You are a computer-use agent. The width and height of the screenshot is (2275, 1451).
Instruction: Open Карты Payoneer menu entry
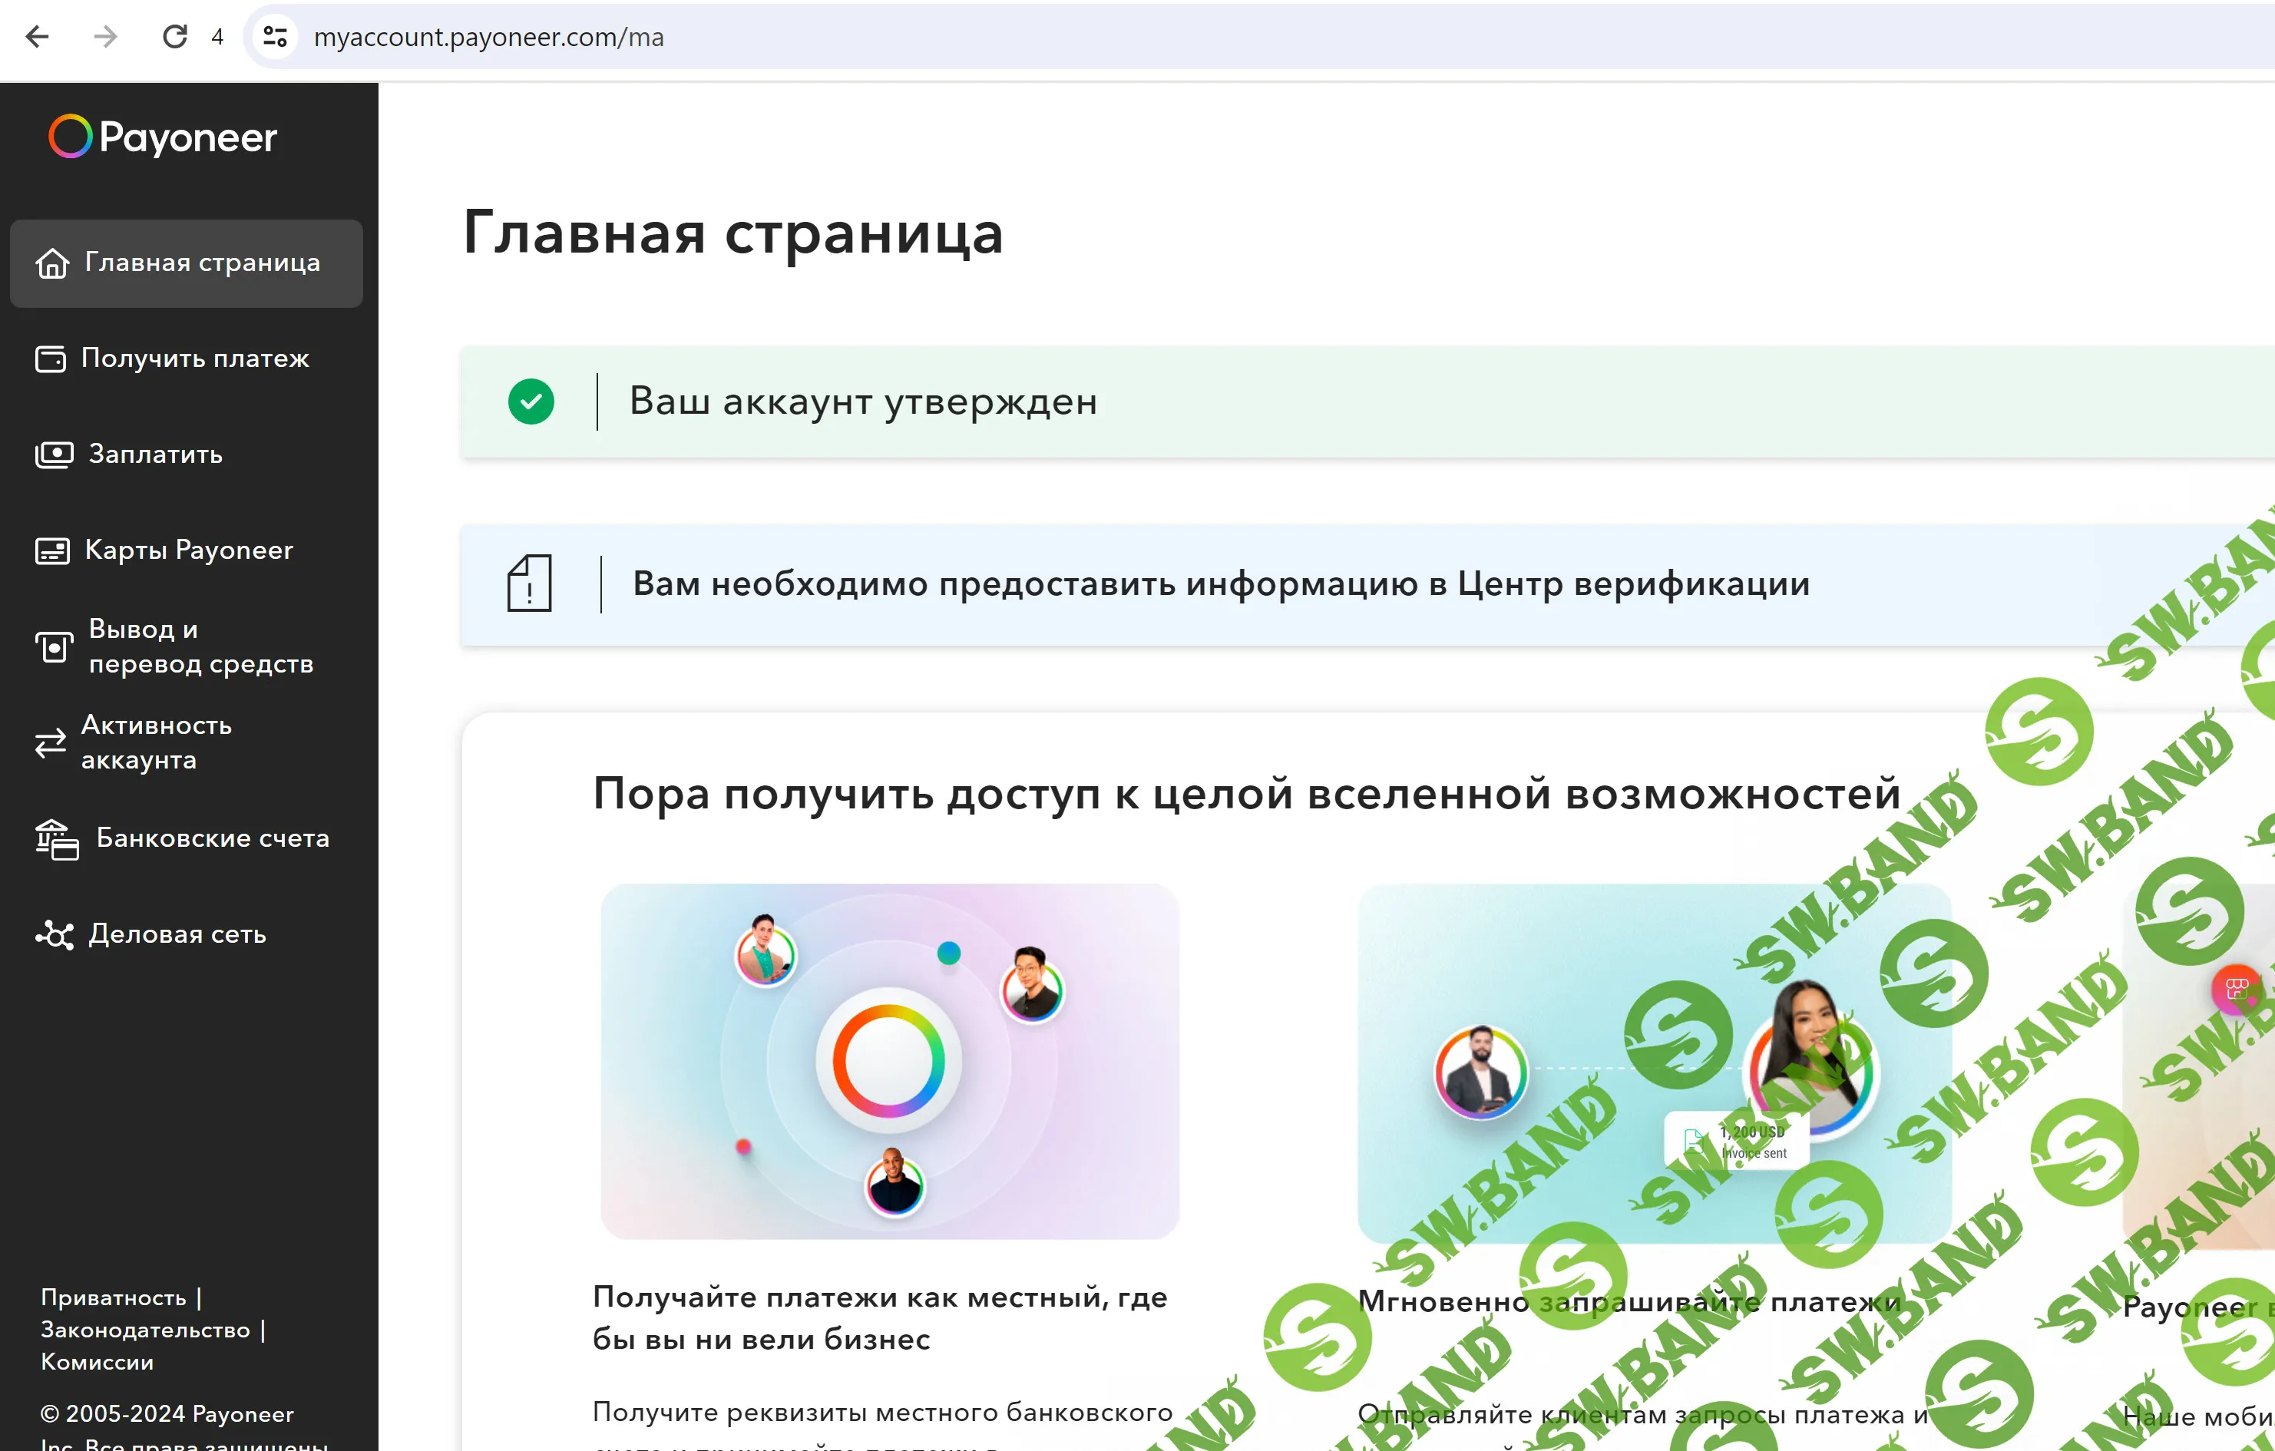coord(189,550)
